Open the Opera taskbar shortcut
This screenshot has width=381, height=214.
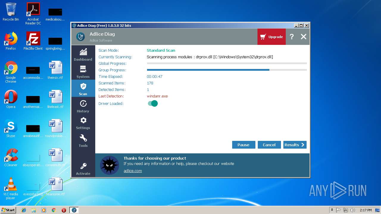(64, 210)
